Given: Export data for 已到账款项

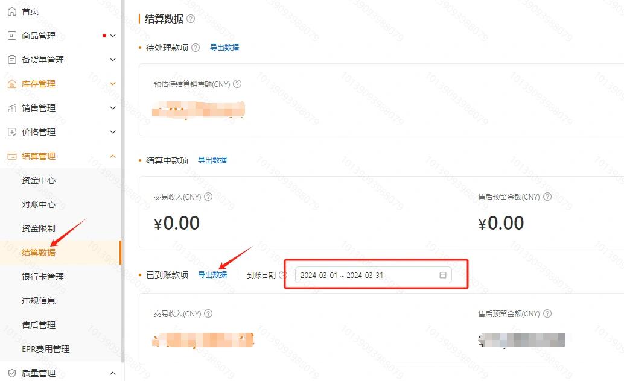Looking at the screenshot, I should tap(212, 274).
